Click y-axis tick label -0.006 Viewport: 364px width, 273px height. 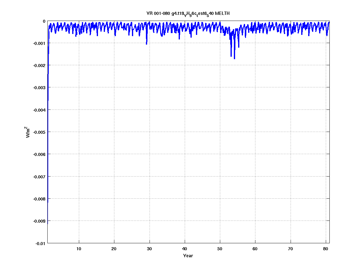tap(39, 154)
